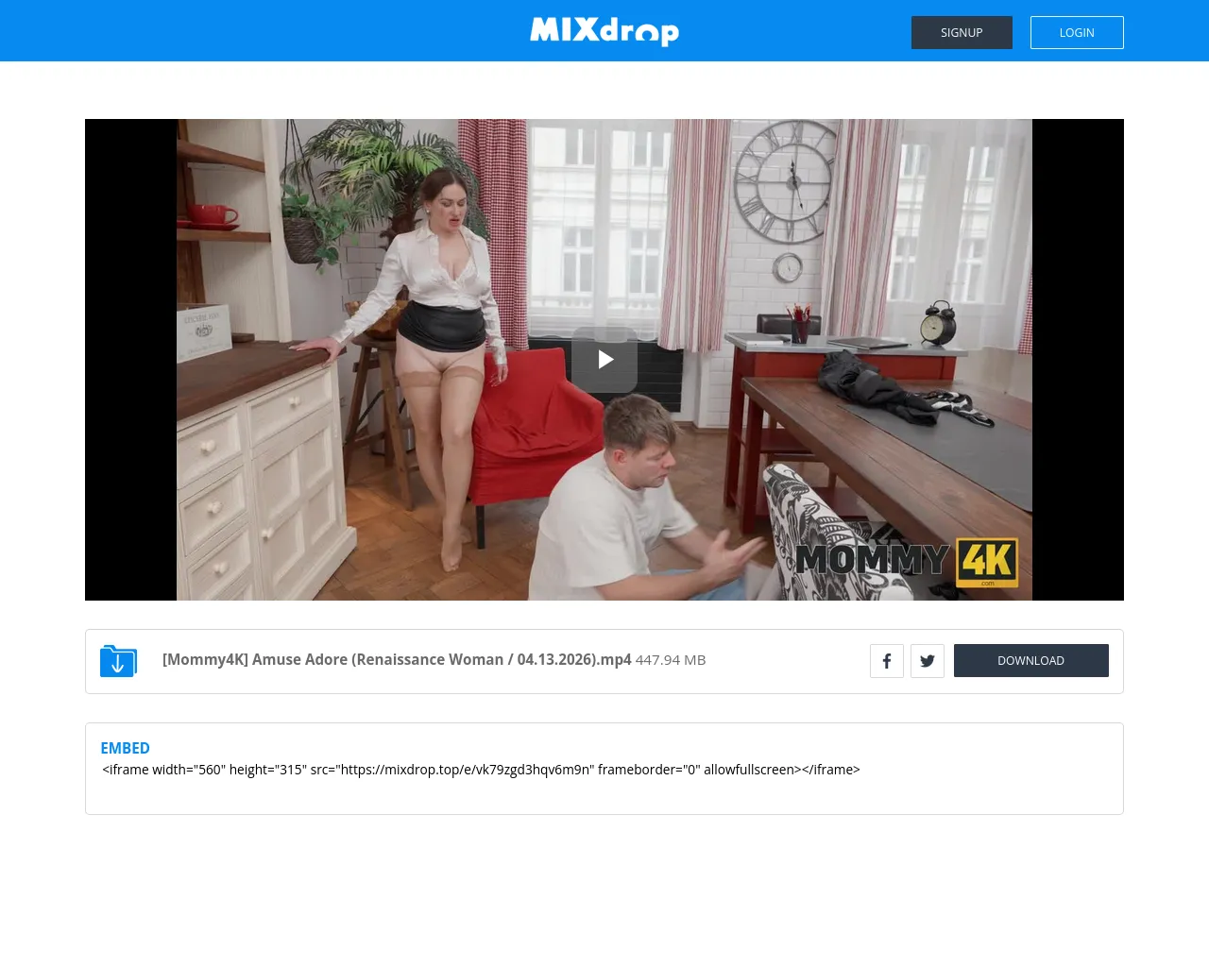Click the Mommy4K filename link
Viewport: 1209px width, 967px height.
point(397,659)
